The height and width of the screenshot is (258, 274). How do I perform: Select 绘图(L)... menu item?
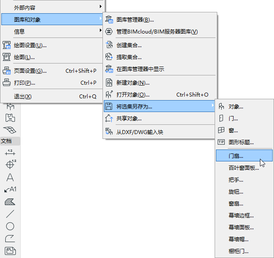[x=52, y=57]
